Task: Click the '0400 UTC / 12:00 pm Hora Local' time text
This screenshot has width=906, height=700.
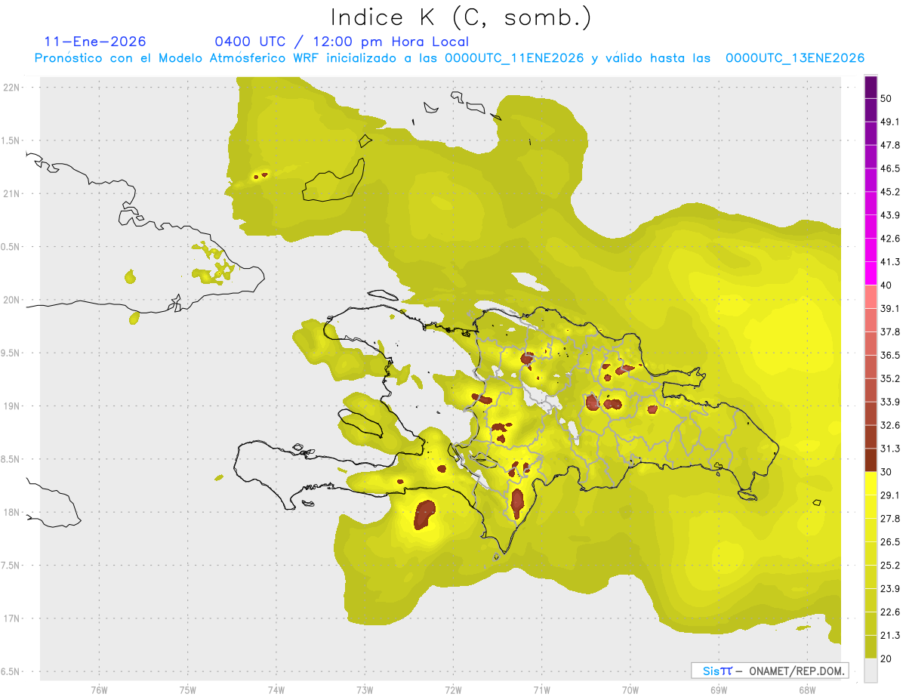Action: [341, 42]
